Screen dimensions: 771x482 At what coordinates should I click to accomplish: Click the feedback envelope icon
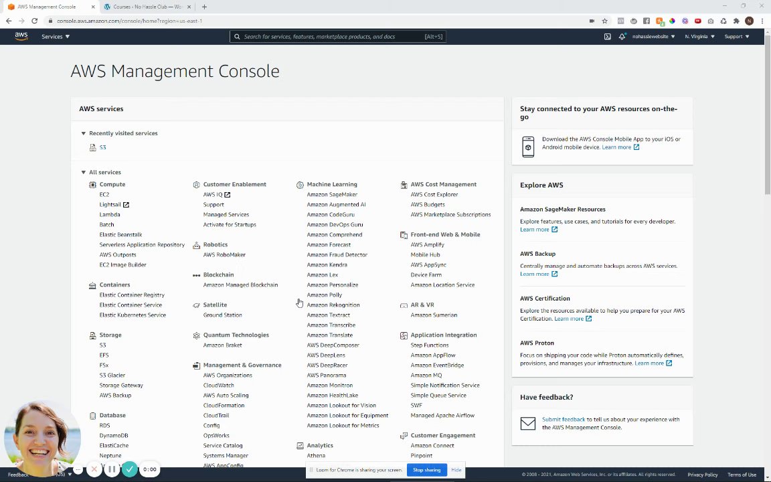click(527, 423)
